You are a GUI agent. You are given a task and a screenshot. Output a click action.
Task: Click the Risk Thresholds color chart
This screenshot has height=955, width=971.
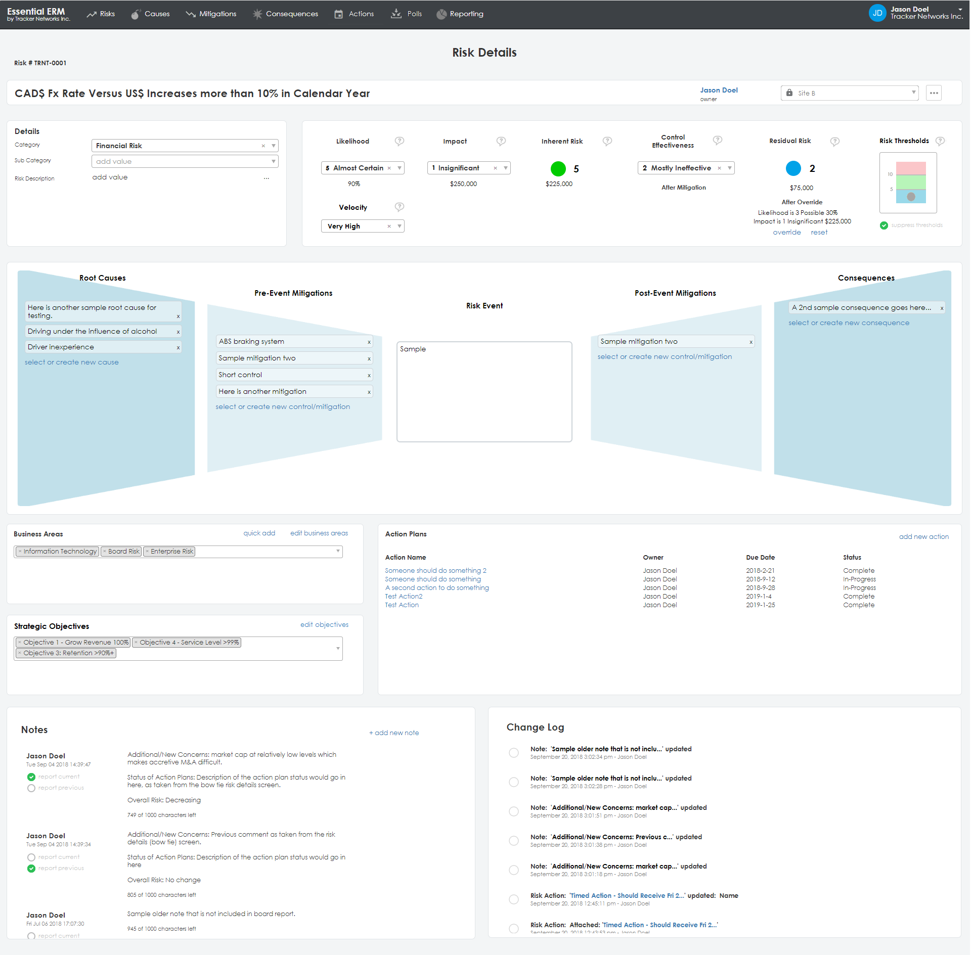click(910, 183)
